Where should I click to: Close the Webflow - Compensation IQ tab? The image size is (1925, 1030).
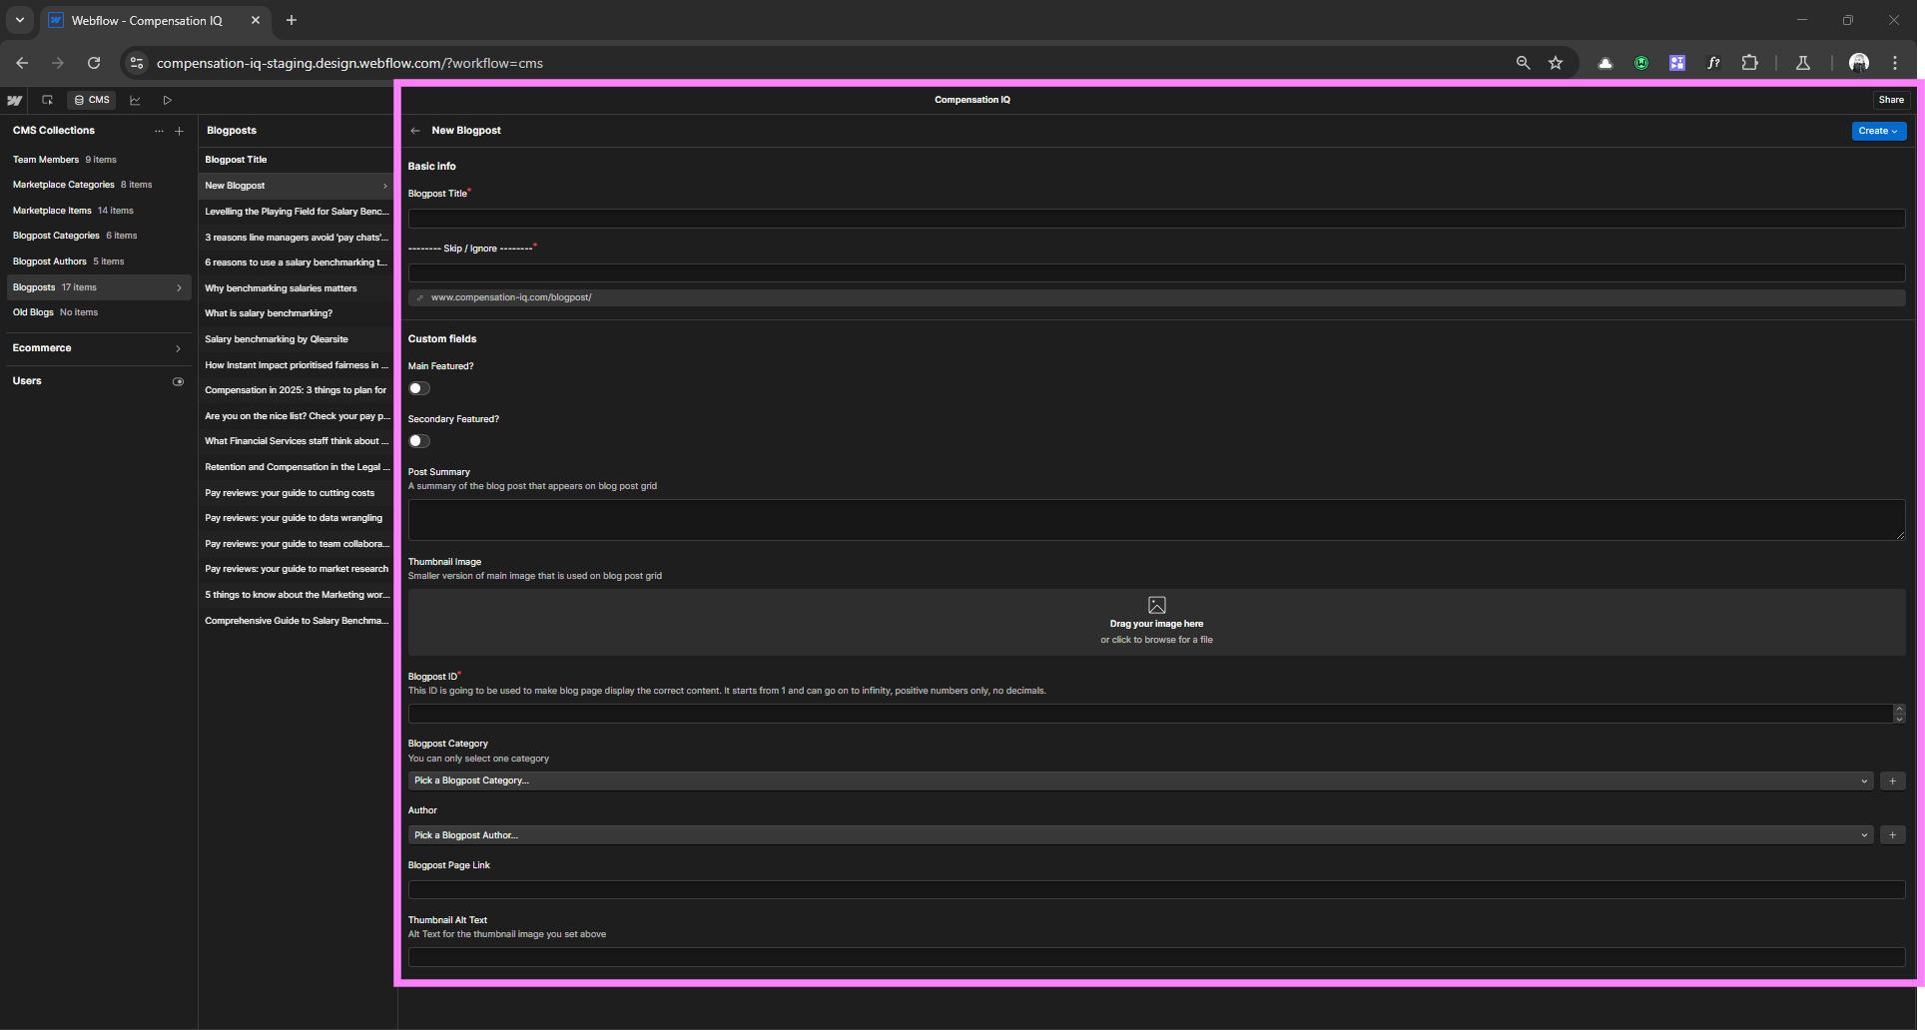pos(256,20)
